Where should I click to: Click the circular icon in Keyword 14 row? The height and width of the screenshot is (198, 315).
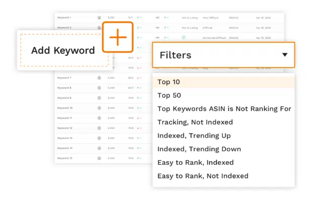(99, 148)
